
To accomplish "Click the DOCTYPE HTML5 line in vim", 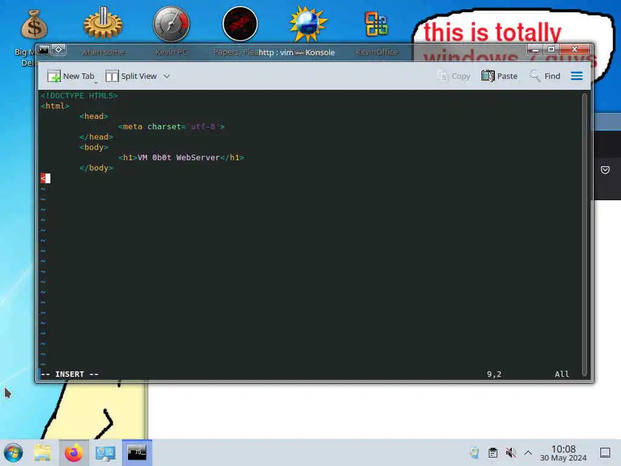I will point(79,95).
